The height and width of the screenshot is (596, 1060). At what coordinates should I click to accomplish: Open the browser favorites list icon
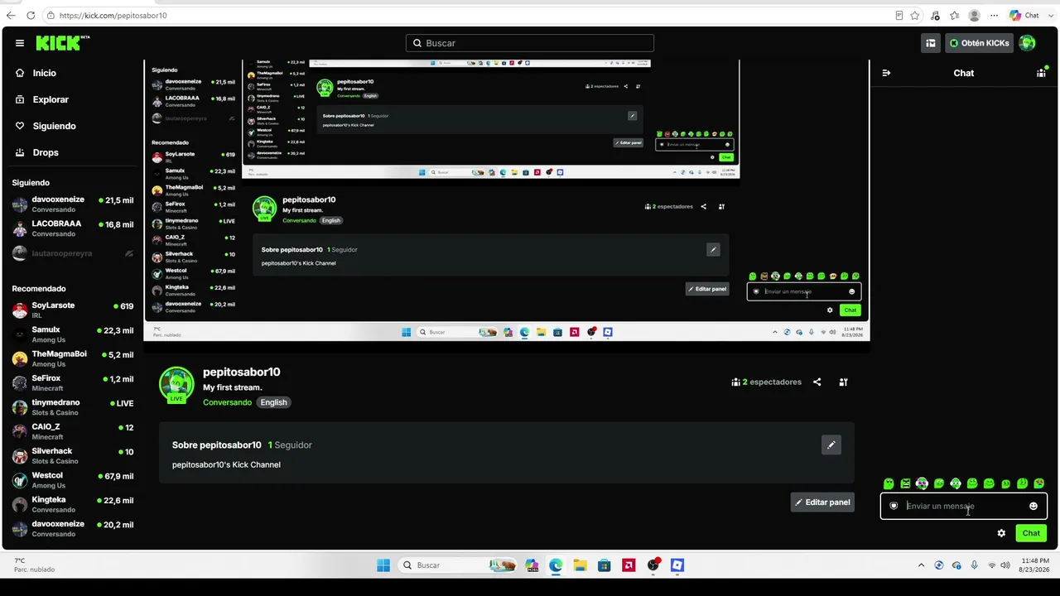coord(955,15)
